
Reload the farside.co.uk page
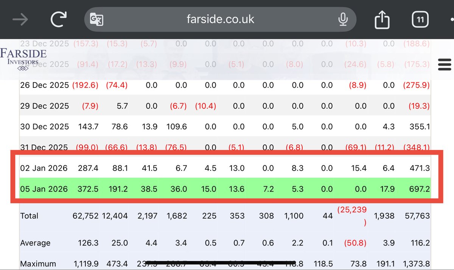59,19
